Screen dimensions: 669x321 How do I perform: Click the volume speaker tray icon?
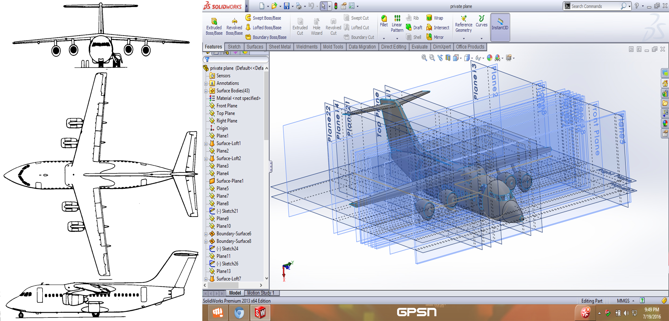[626, 313]
